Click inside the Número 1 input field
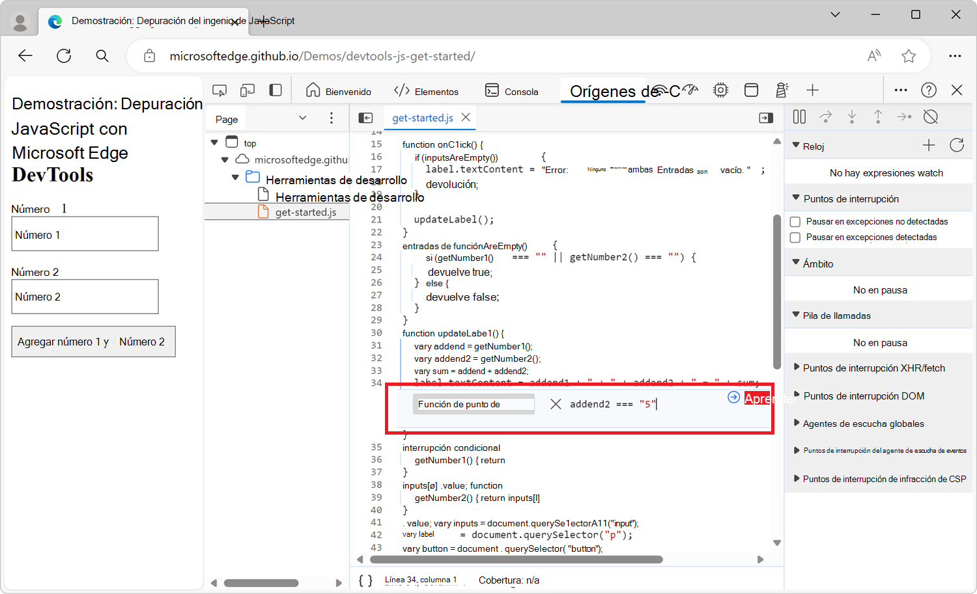977x594 pixels. pos(85,234)
